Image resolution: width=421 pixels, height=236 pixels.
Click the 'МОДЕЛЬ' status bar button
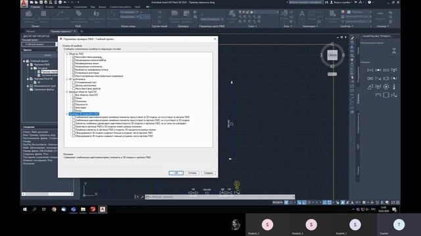coord(278,203)
